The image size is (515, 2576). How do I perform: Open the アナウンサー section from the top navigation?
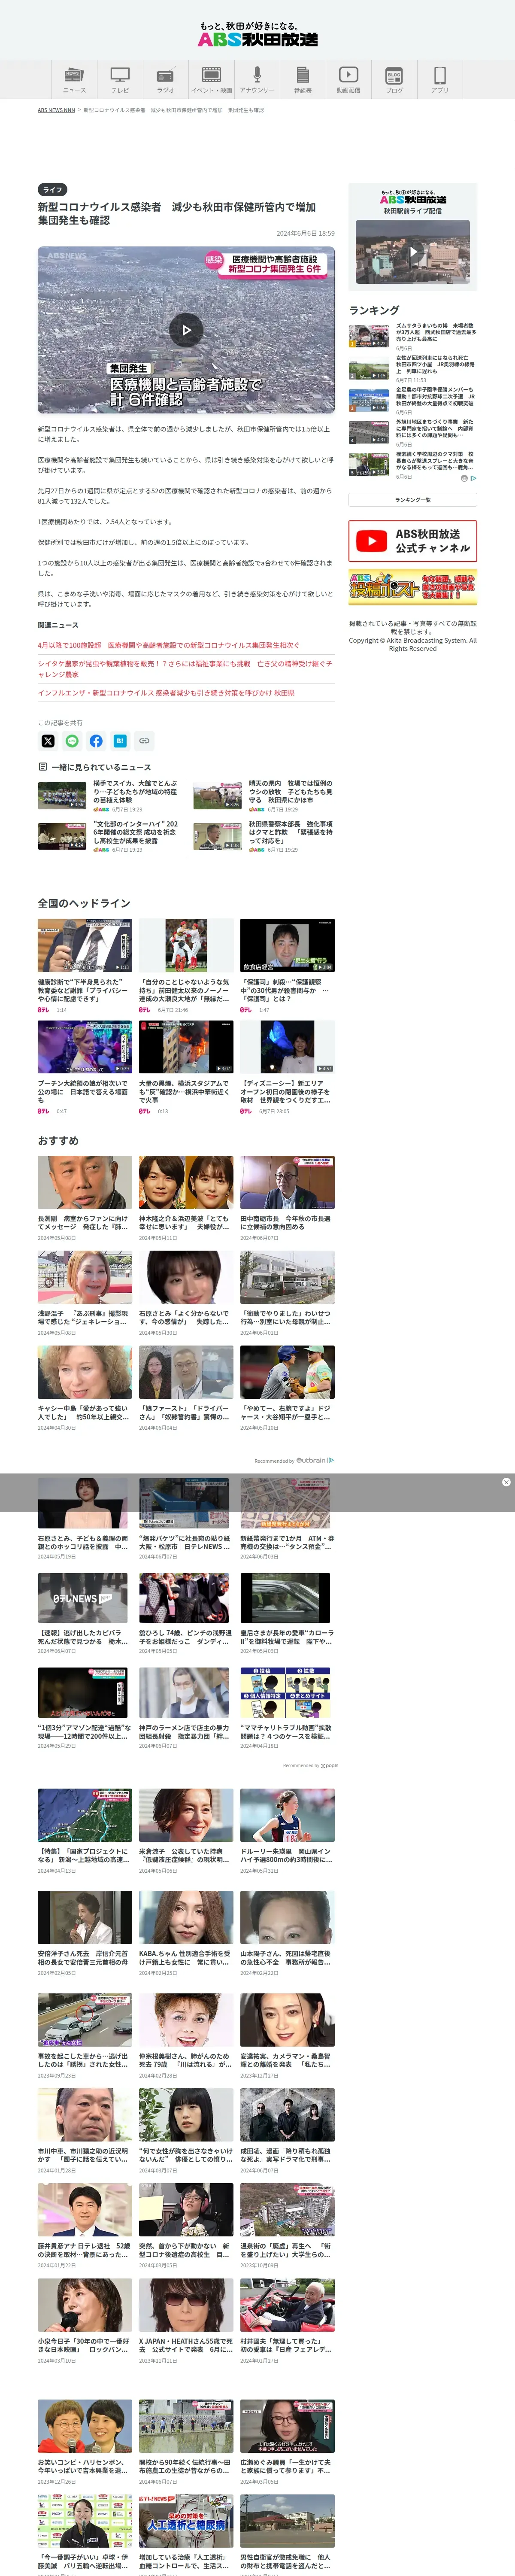click(257, 79)
